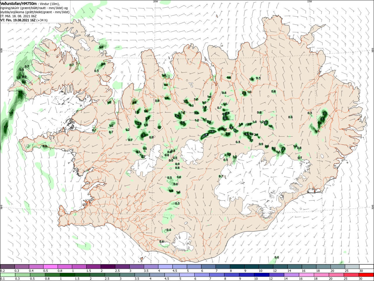Click the 'slydda/snjókoma' legend description line
The width and height of the screenshot is (374, 281).
[x=34, y=12]
